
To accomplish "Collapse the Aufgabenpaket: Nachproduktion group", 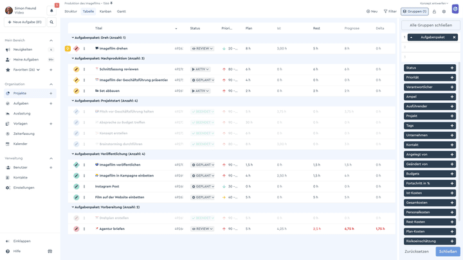I will click(73, 58).
